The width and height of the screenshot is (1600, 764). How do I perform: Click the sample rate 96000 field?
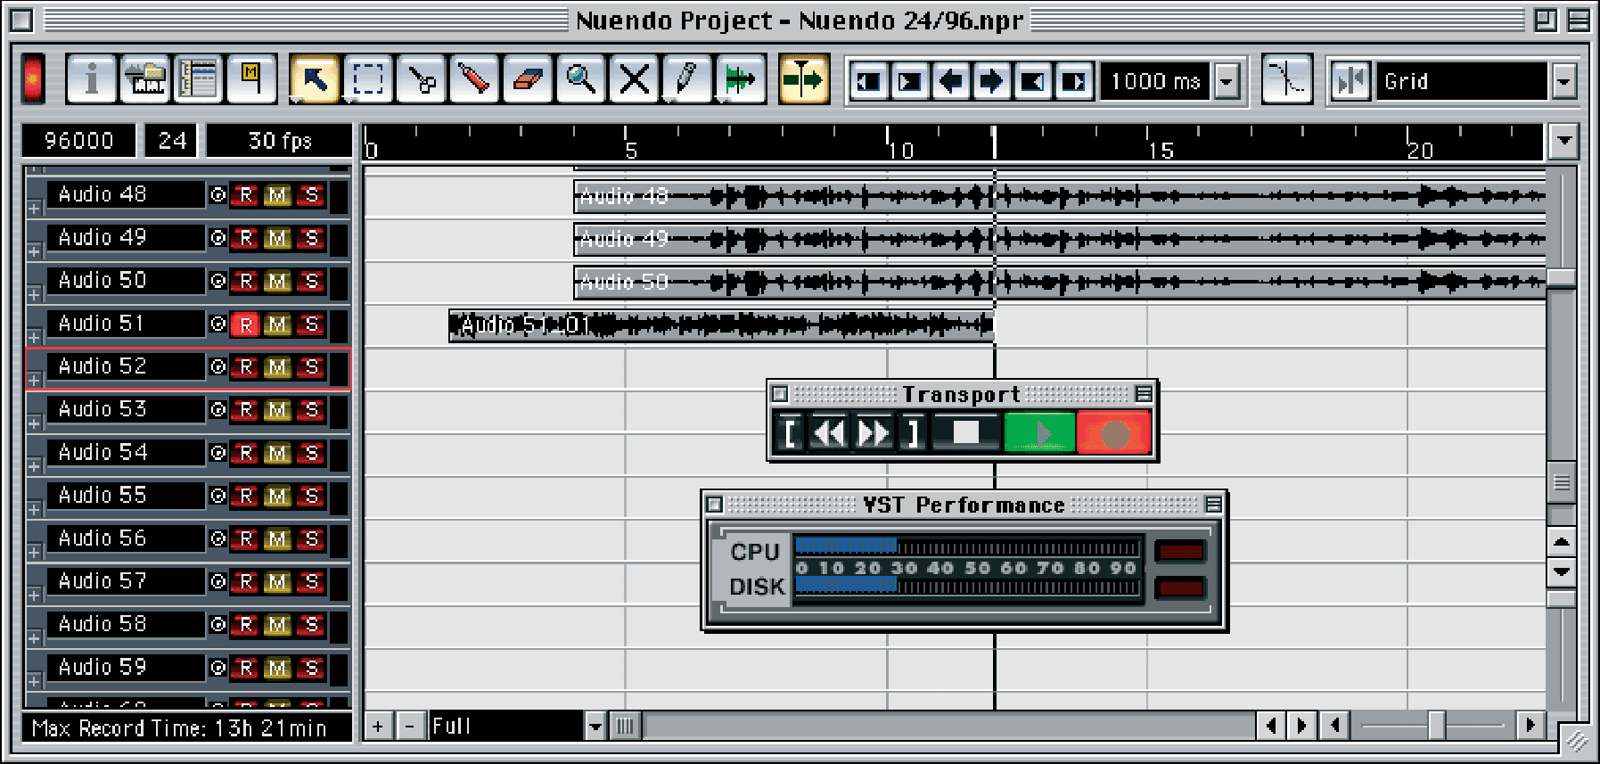79,141
